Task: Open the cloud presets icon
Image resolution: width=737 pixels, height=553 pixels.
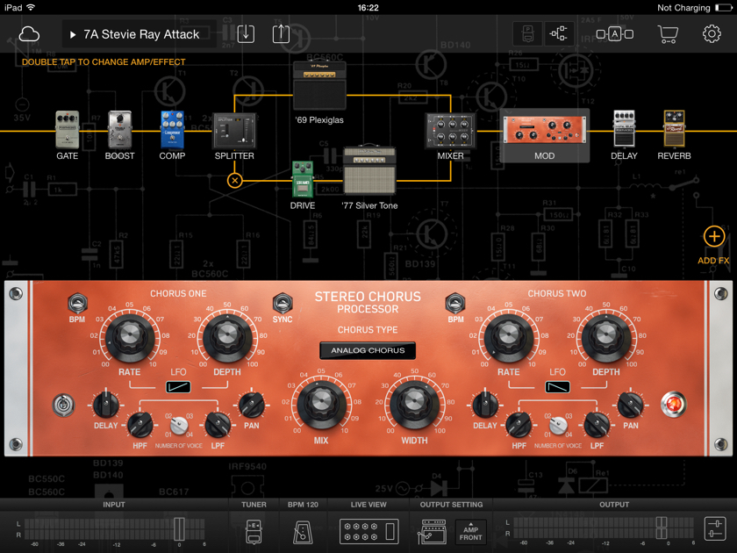Action: click(29, 34)
